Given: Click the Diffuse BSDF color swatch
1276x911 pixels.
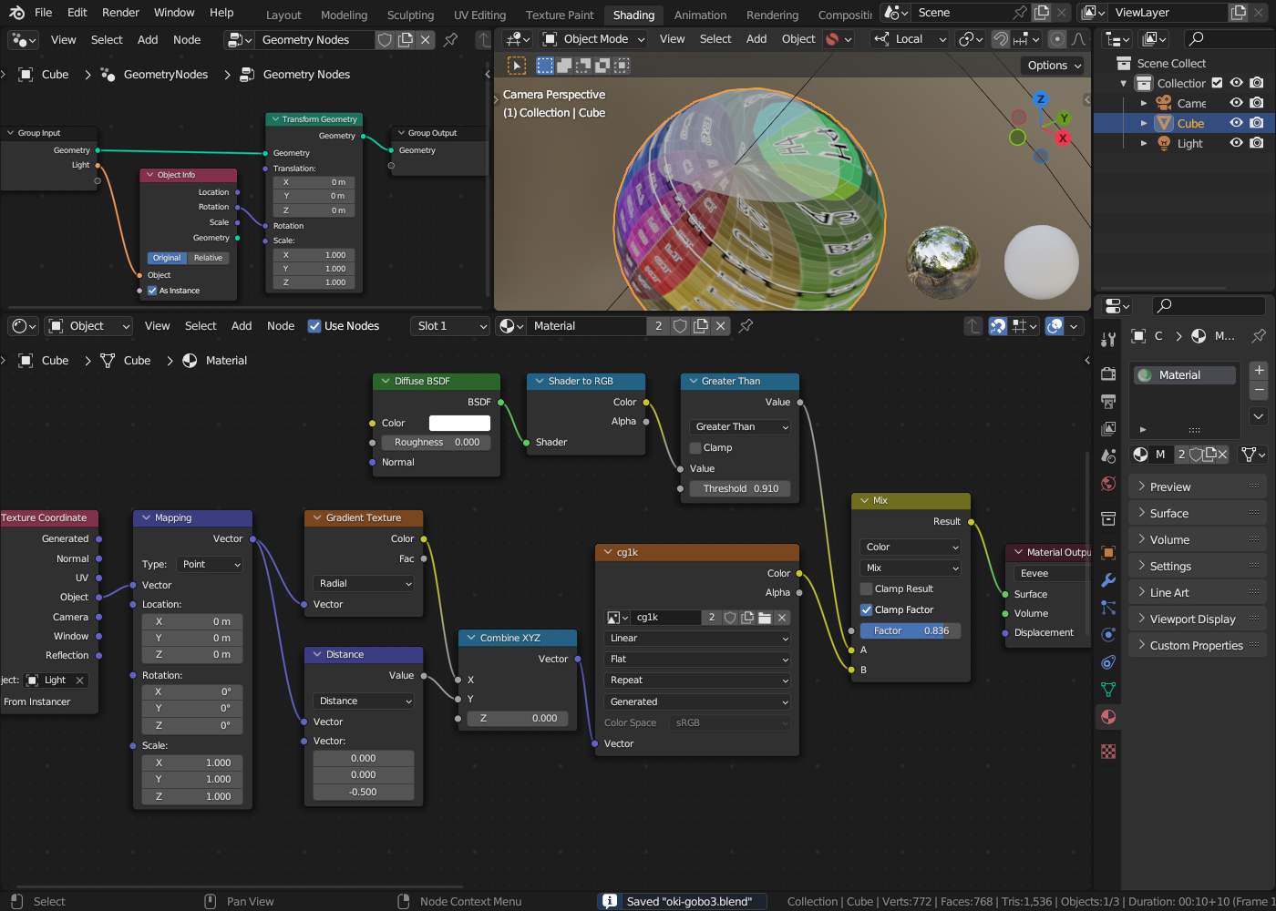Looking at the screenshot, I should 459,424.
